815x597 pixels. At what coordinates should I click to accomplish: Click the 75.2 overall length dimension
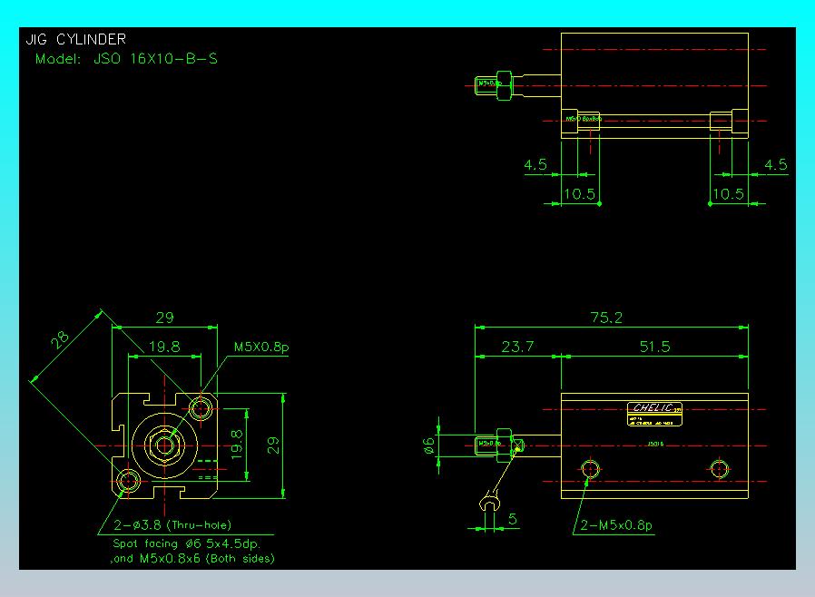point(606,318)
